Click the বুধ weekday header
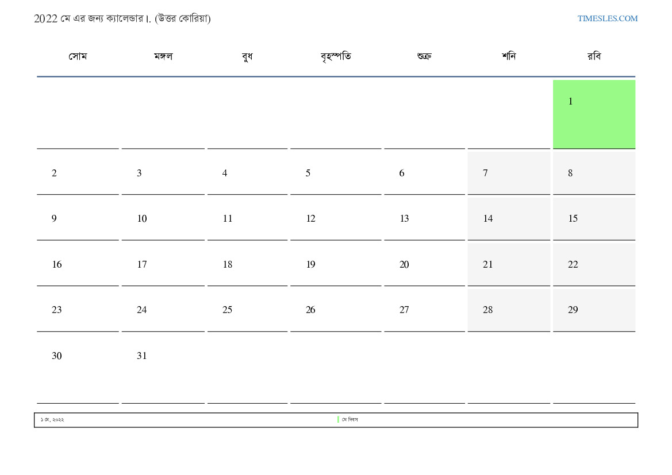The image size is (672, 475). pyautogui.click(x=247, y=56)
